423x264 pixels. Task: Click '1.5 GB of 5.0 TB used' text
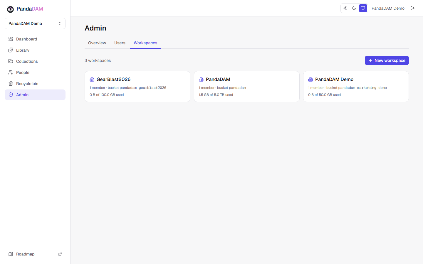pyautogui.click(x=216, y=95)
